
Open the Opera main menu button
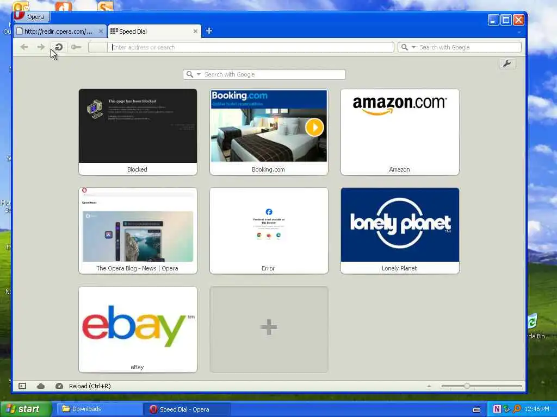click(x=32, y=17)
